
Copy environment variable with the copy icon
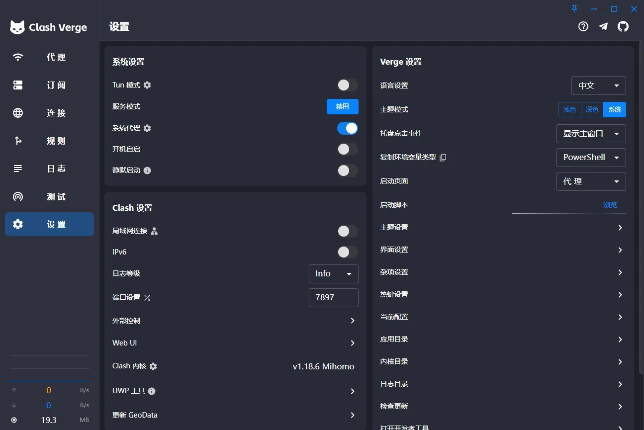point(443,157)
